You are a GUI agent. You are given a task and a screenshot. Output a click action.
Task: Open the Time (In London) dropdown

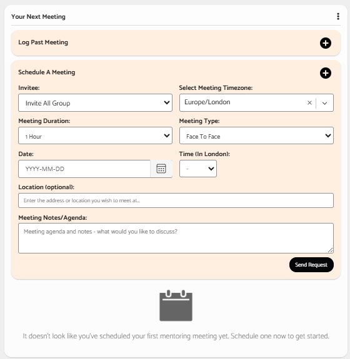coord(198,169)
